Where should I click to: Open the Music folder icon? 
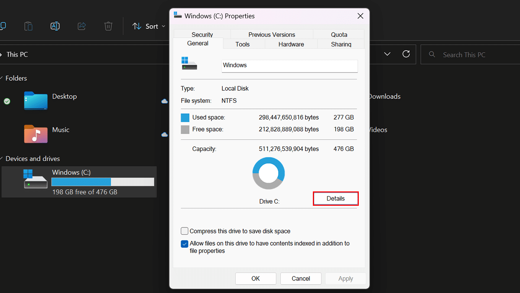(36, 134)
